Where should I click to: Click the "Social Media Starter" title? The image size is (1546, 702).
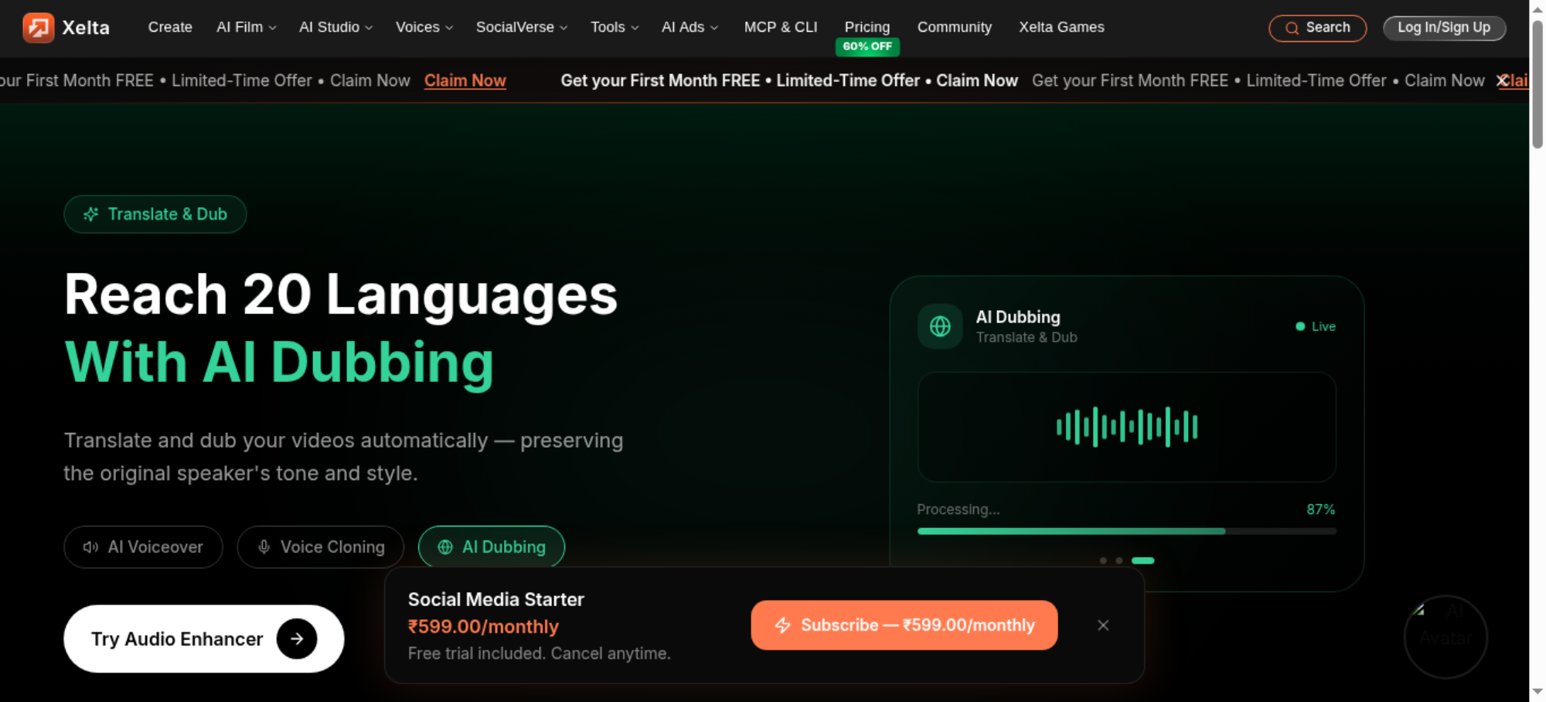pyautogui.click(x=496, y=599)
